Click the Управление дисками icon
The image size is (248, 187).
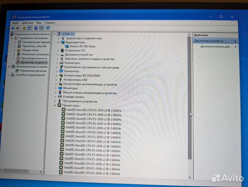click(17, 71)
